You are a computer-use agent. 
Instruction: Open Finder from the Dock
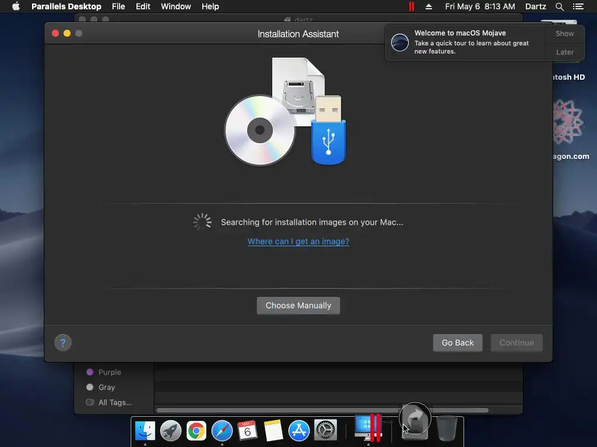[145, 431]
